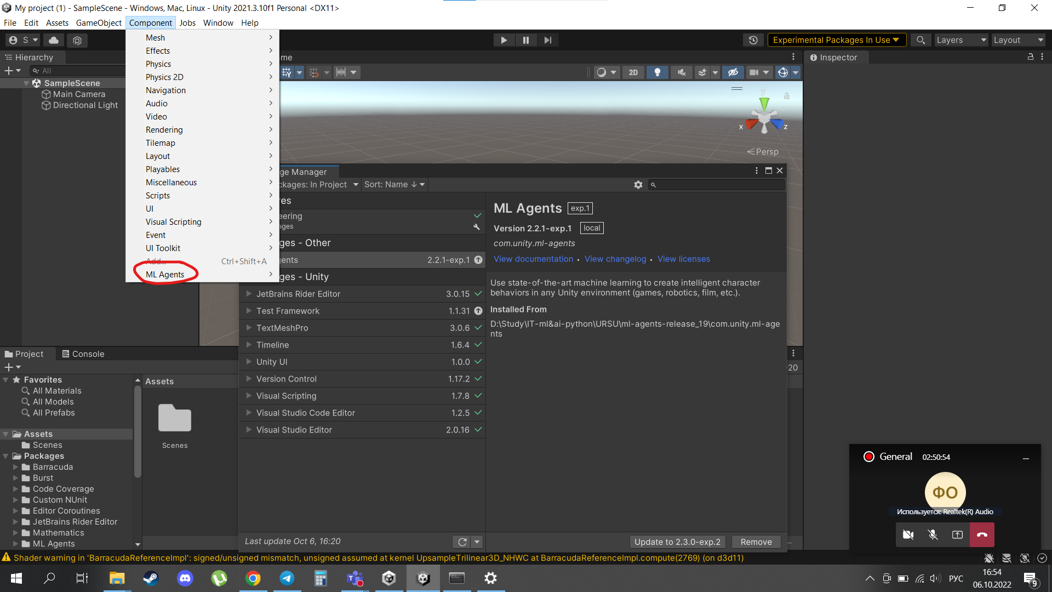Click the Play button in toolbar
The width and height of the screenshot is (1052, 592).
click(x=504, y=40)
